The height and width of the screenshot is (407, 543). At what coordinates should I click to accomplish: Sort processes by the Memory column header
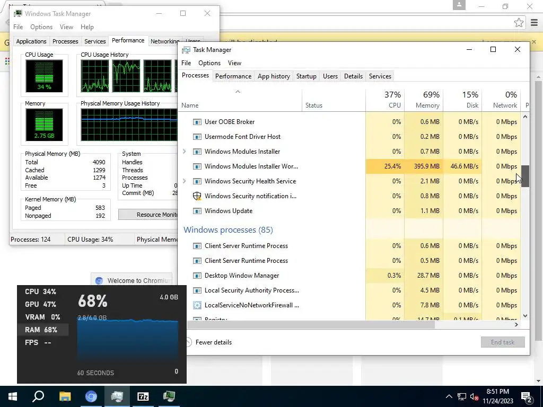(x=424, y=100)
